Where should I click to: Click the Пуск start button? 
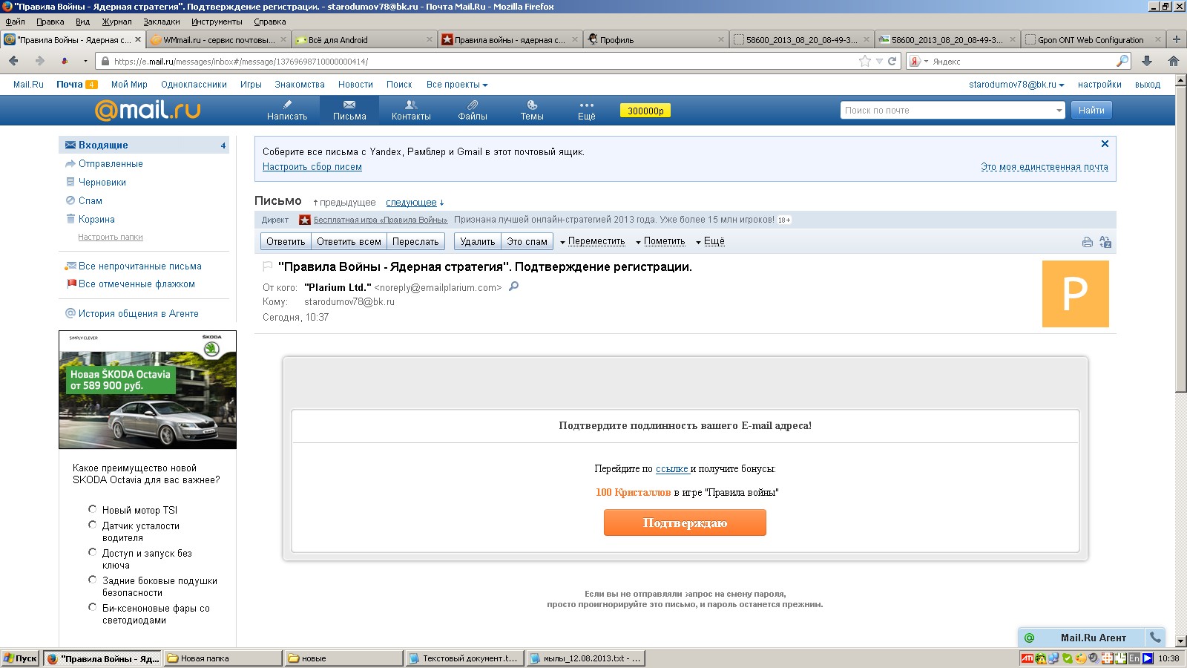20,658
